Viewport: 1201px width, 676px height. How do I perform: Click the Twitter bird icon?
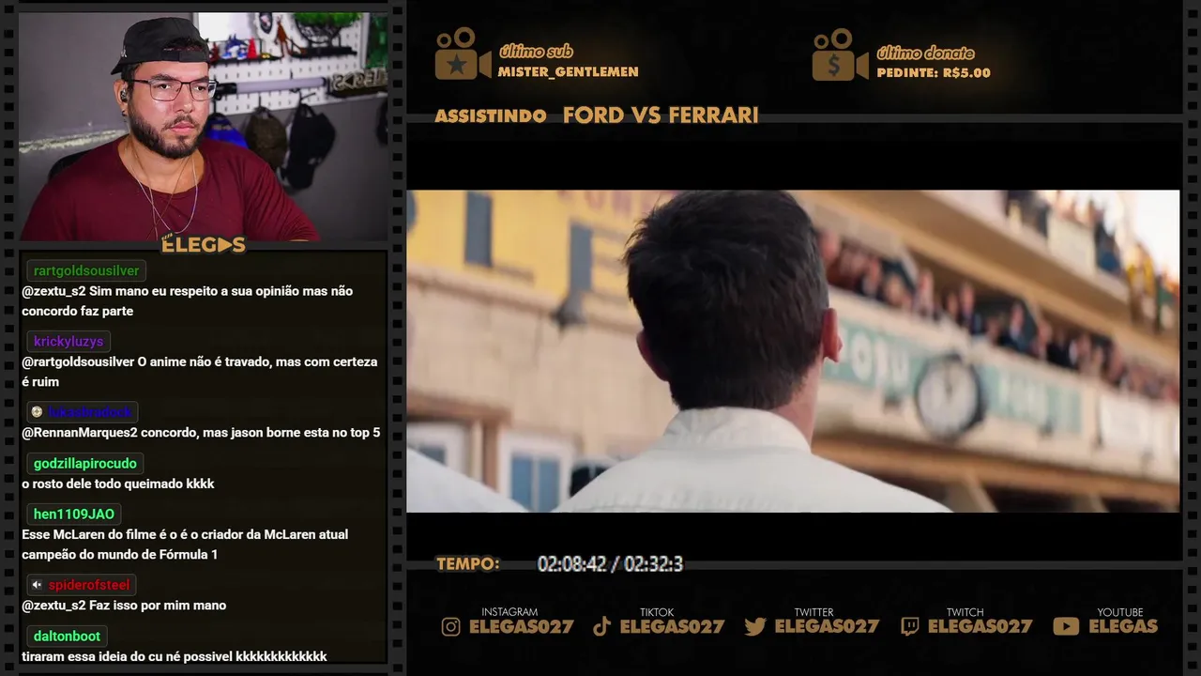tap(755, 626)
